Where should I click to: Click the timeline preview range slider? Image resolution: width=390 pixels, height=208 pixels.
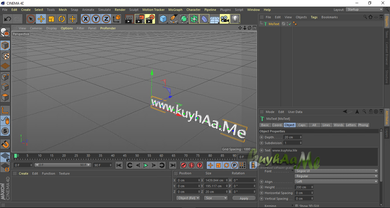pyautogui.click(x=63, y=165)
